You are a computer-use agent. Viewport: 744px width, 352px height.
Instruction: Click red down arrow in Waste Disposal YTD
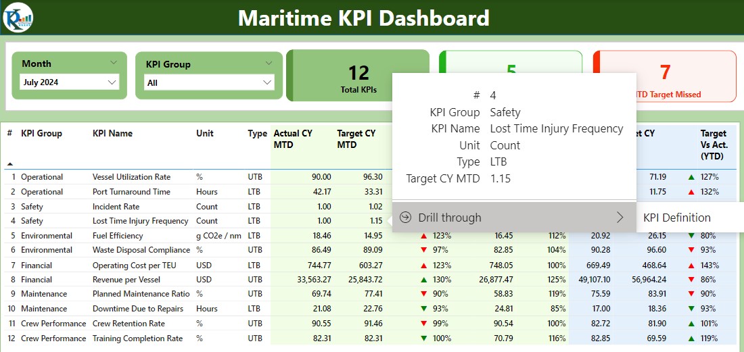point(691,250)
